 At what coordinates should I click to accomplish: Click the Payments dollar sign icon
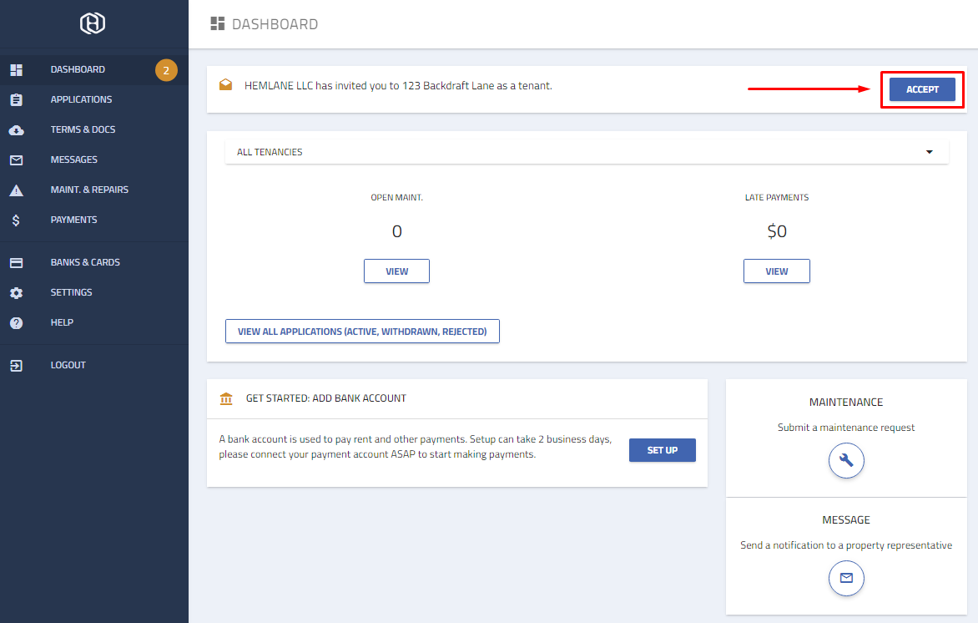pos(16,220)
